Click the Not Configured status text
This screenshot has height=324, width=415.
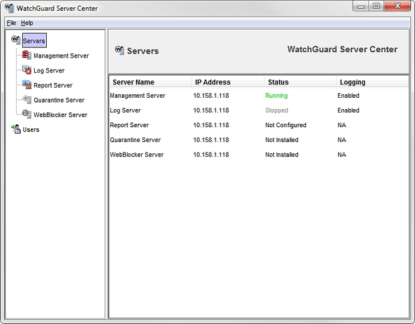click(286, 125)
